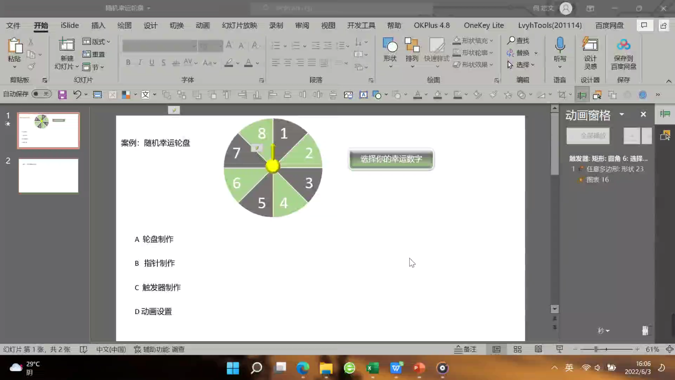Select slide 2 thumbnail in the panel
This screenshot has height=380, width=675.
click(48, 175)
